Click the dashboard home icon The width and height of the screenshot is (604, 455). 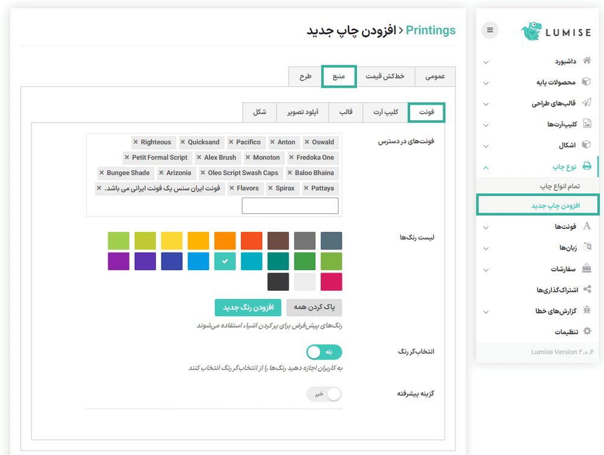586,61
